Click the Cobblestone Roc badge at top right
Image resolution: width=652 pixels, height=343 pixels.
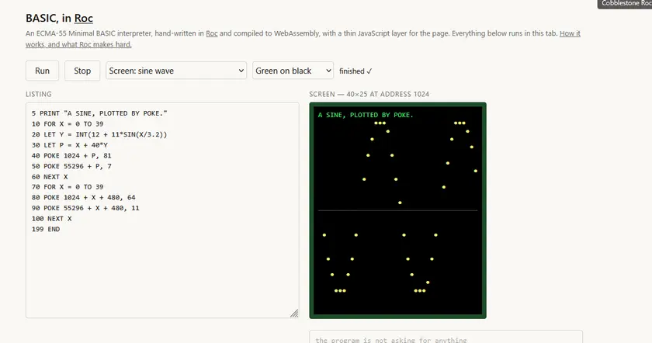coord(625,4)
